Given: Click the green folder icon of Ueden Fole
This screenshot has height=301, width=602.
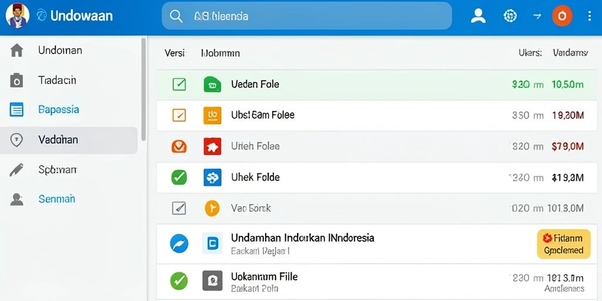Looking at the screenshot, I should (x=212, y=85).
